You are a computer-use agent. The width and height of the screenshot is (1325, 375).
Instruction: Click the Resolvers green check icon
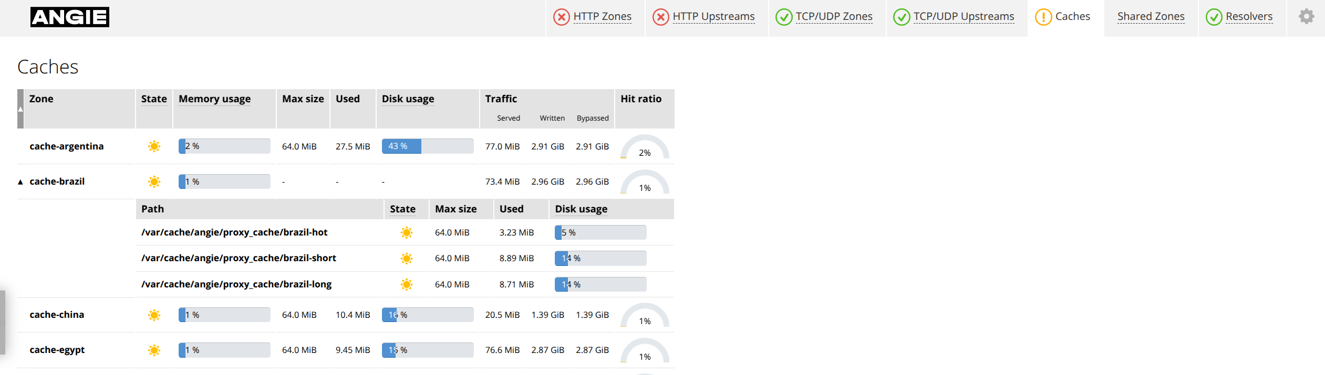point(1214,17)
